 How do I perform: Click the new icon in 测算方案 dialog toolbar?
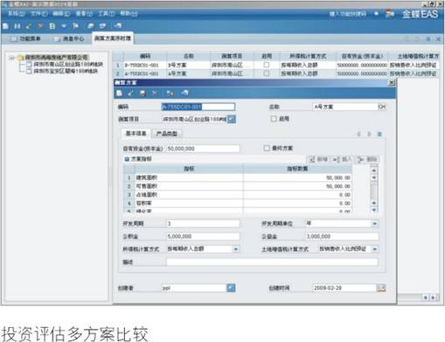tap(119, 94)
